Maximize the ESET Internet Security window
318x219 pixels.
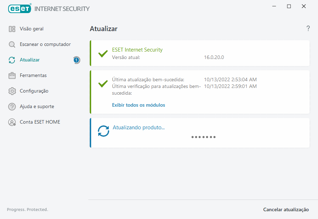(x=289, y=6)
